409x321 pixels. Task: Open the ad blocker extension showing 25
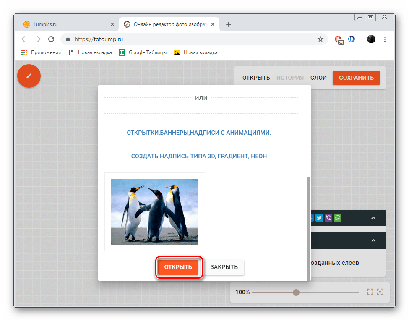339,39
